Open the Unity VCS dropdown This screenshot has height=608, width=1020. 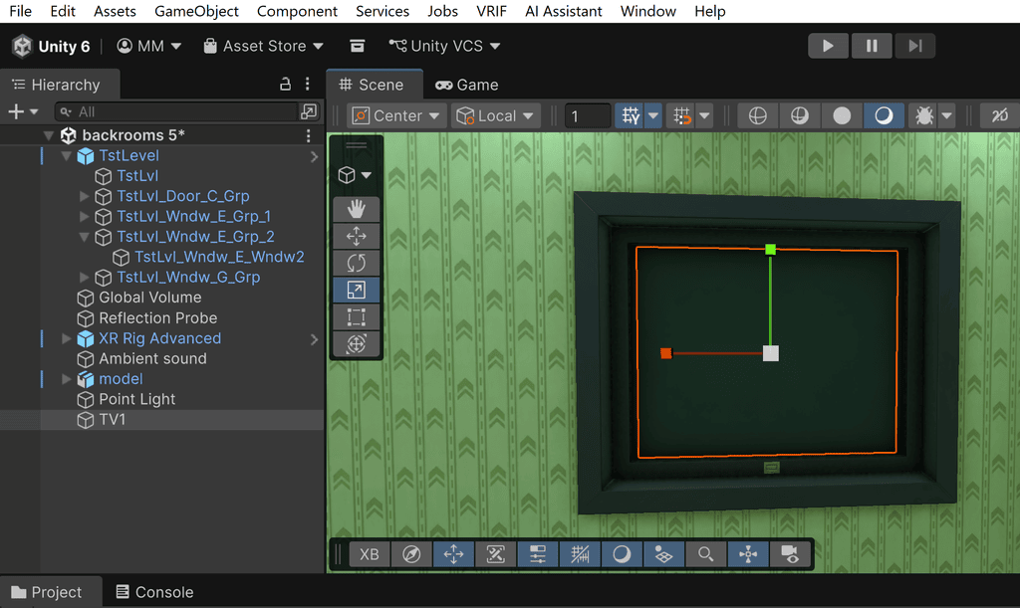point(445,46)
